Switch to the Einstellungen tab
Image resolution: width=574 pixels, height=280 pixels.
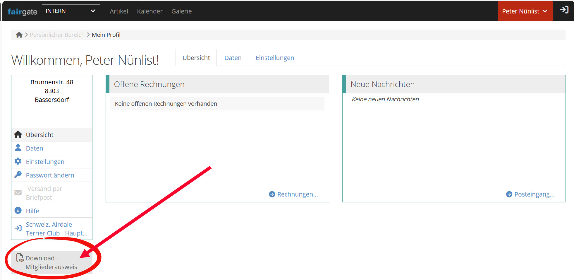tap(275, 58)
